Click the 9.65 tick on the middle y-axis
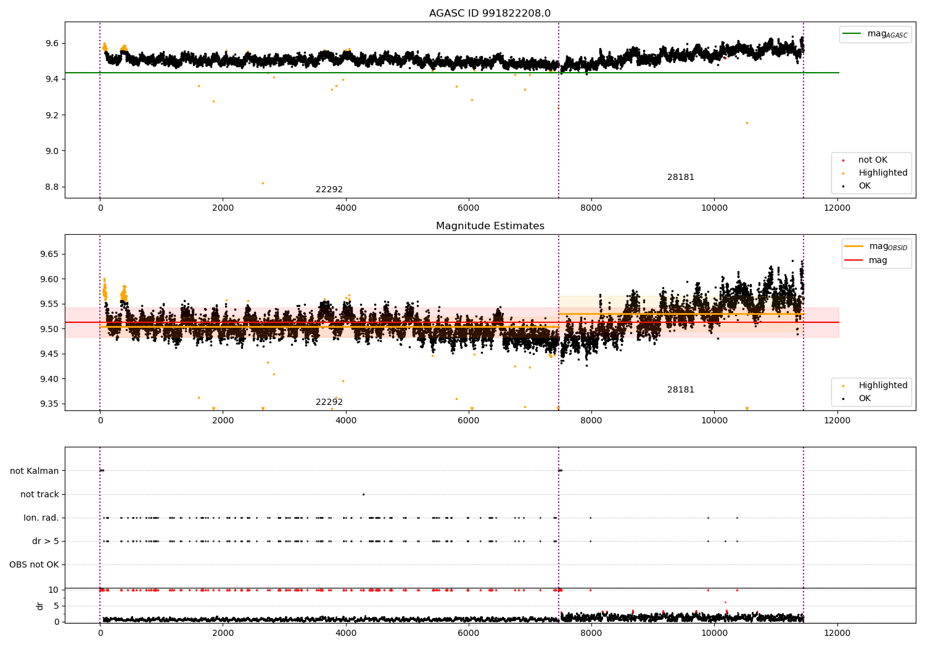 tap(49, 254)
